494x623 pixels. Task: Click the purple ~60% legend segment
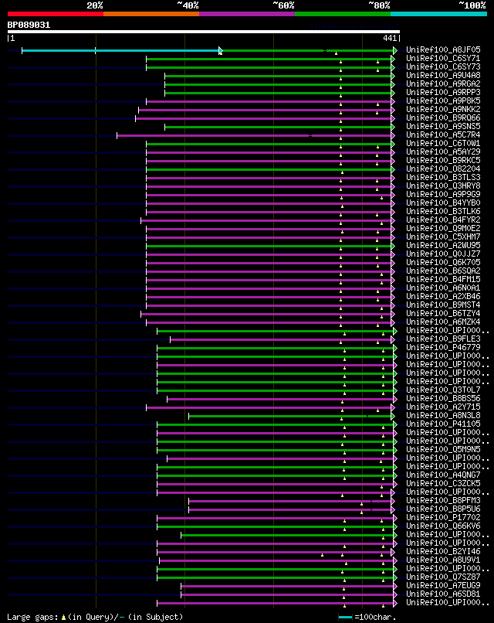[x=247, y=14]
